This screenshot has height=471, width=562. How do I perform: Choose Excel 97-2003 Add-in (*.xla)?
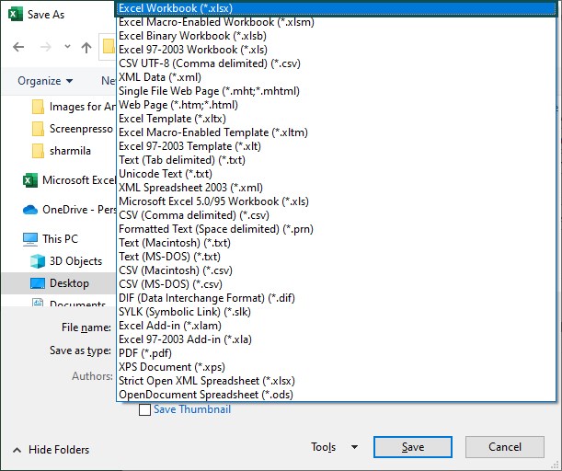pyautogui.click(x=336, y=339)
